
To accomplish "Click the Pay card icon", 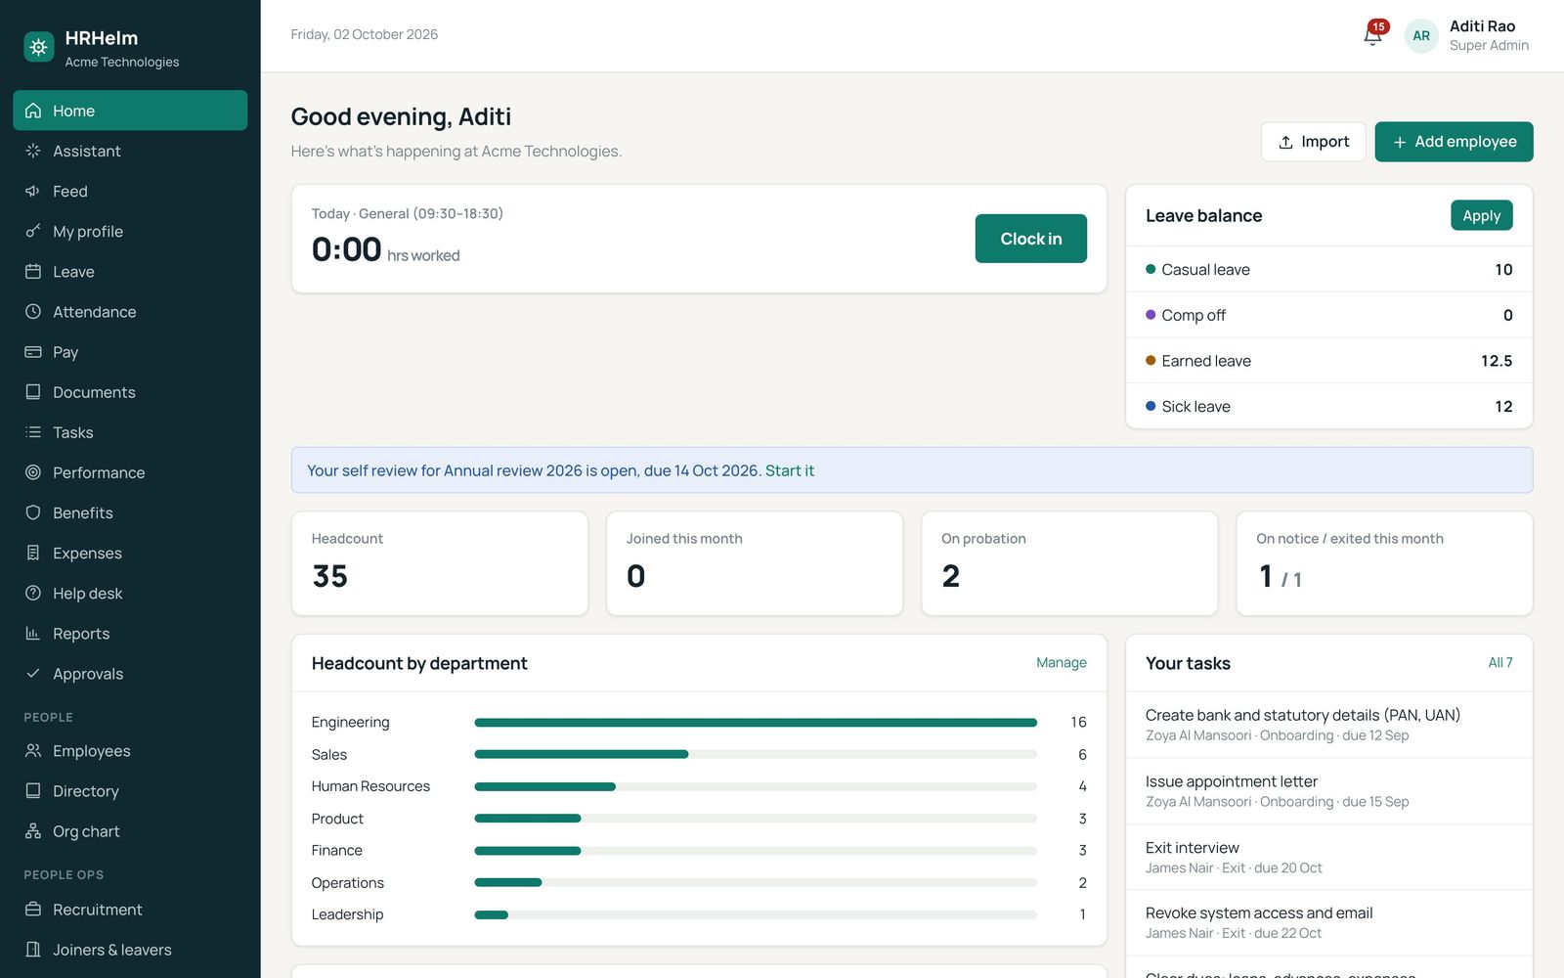I will (33, 351).
